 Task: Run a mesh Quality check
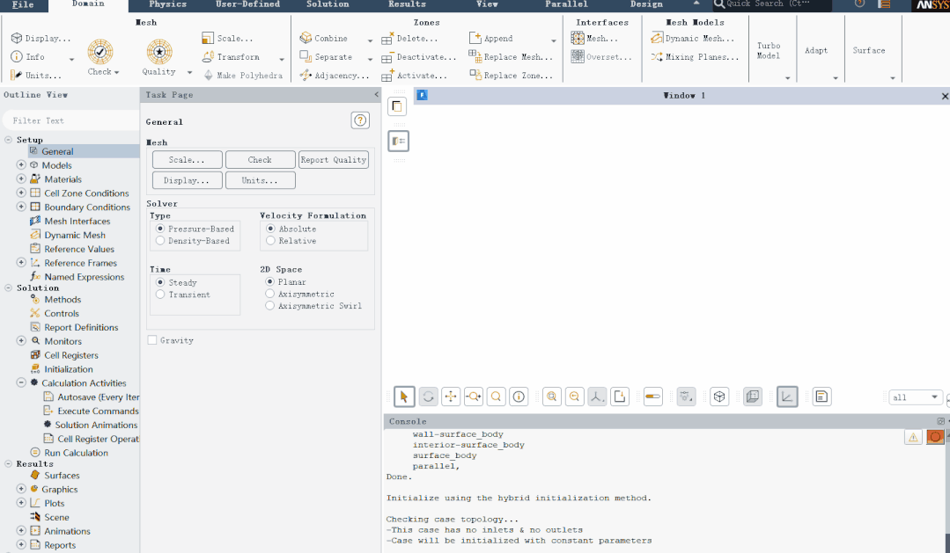(x=158, y=53)
